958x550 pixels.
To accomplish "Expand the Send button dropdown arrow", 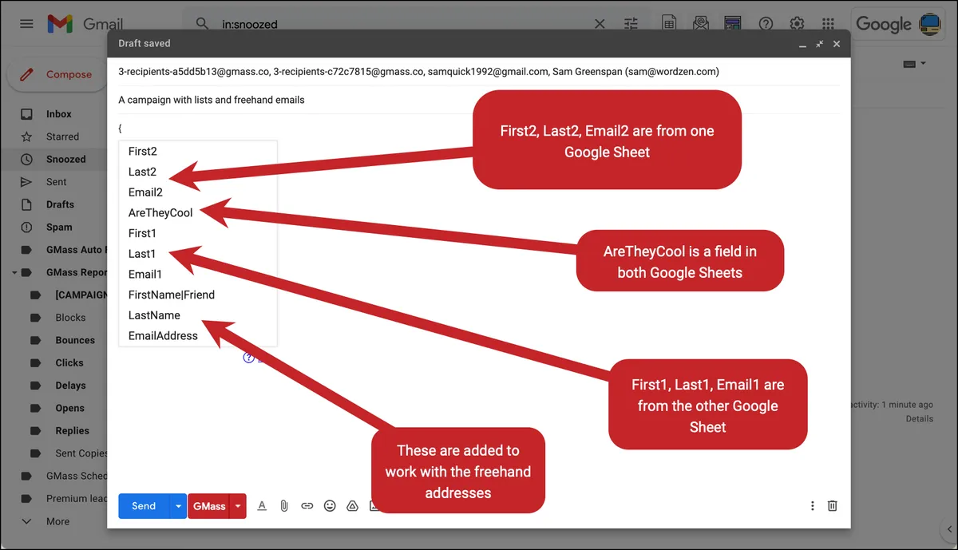I will tap(178, 506).
